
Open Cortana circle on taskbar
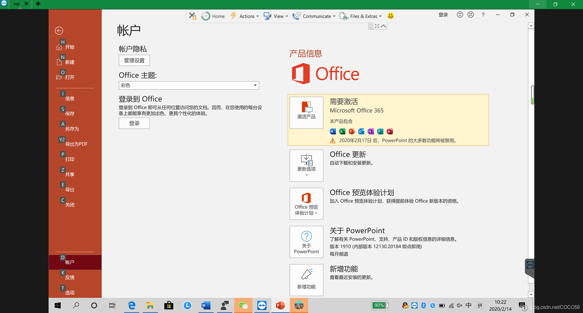[x=94, y=305]
